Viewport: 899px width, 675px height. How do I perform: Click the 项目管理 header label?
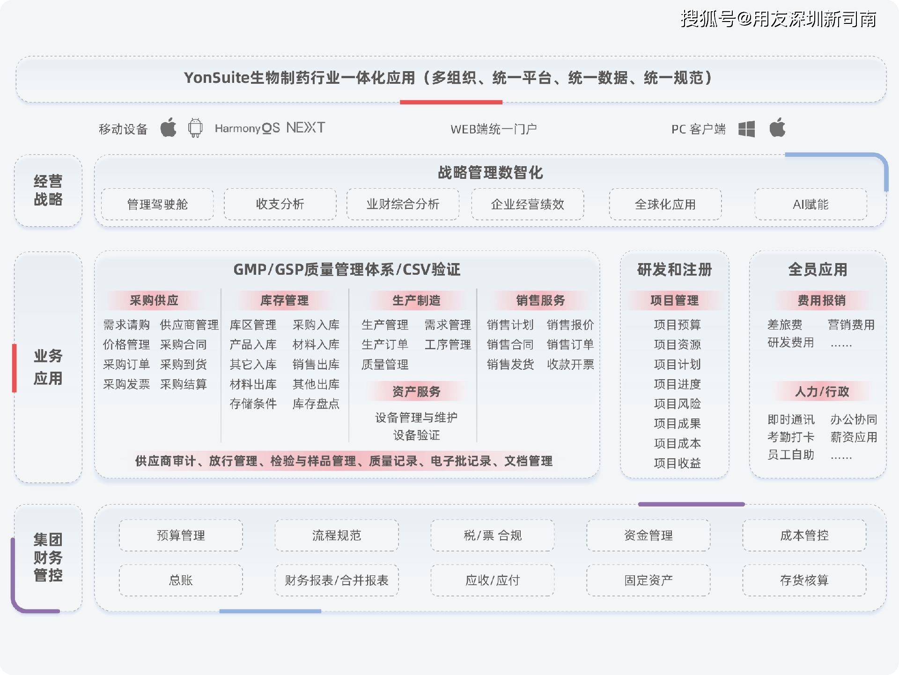point(674,300)
